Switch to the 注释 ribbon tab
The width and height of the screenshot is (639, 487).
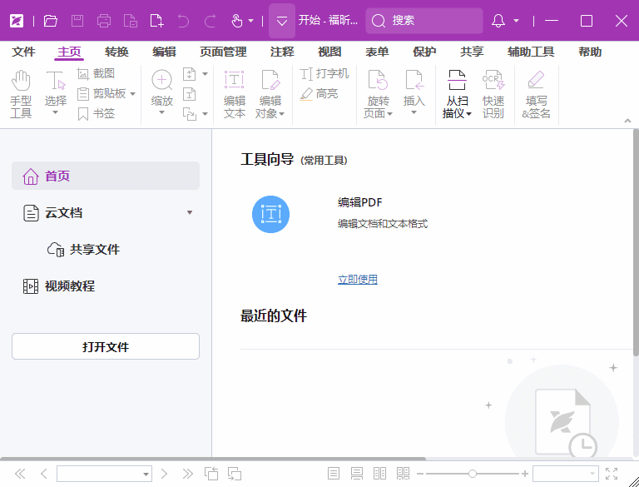point(282,52)
